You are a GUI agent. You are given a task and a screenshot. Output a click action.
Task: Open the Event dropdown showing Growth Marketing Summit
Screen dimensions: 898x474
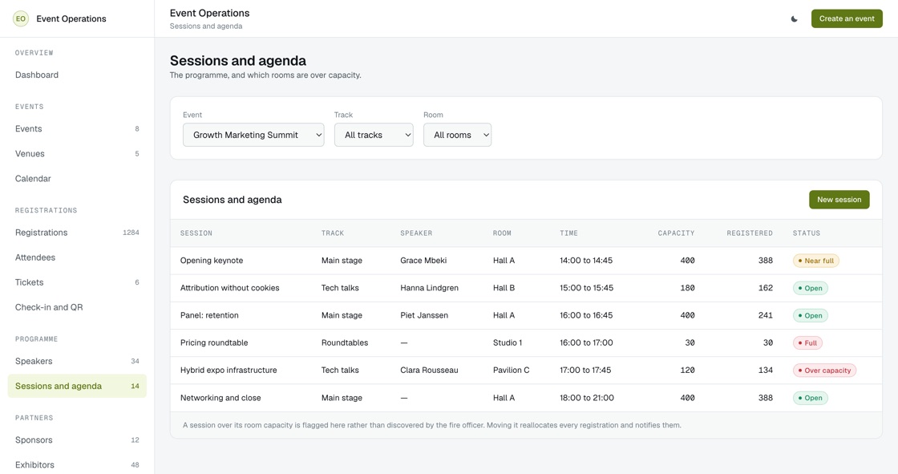coord(253,135)
